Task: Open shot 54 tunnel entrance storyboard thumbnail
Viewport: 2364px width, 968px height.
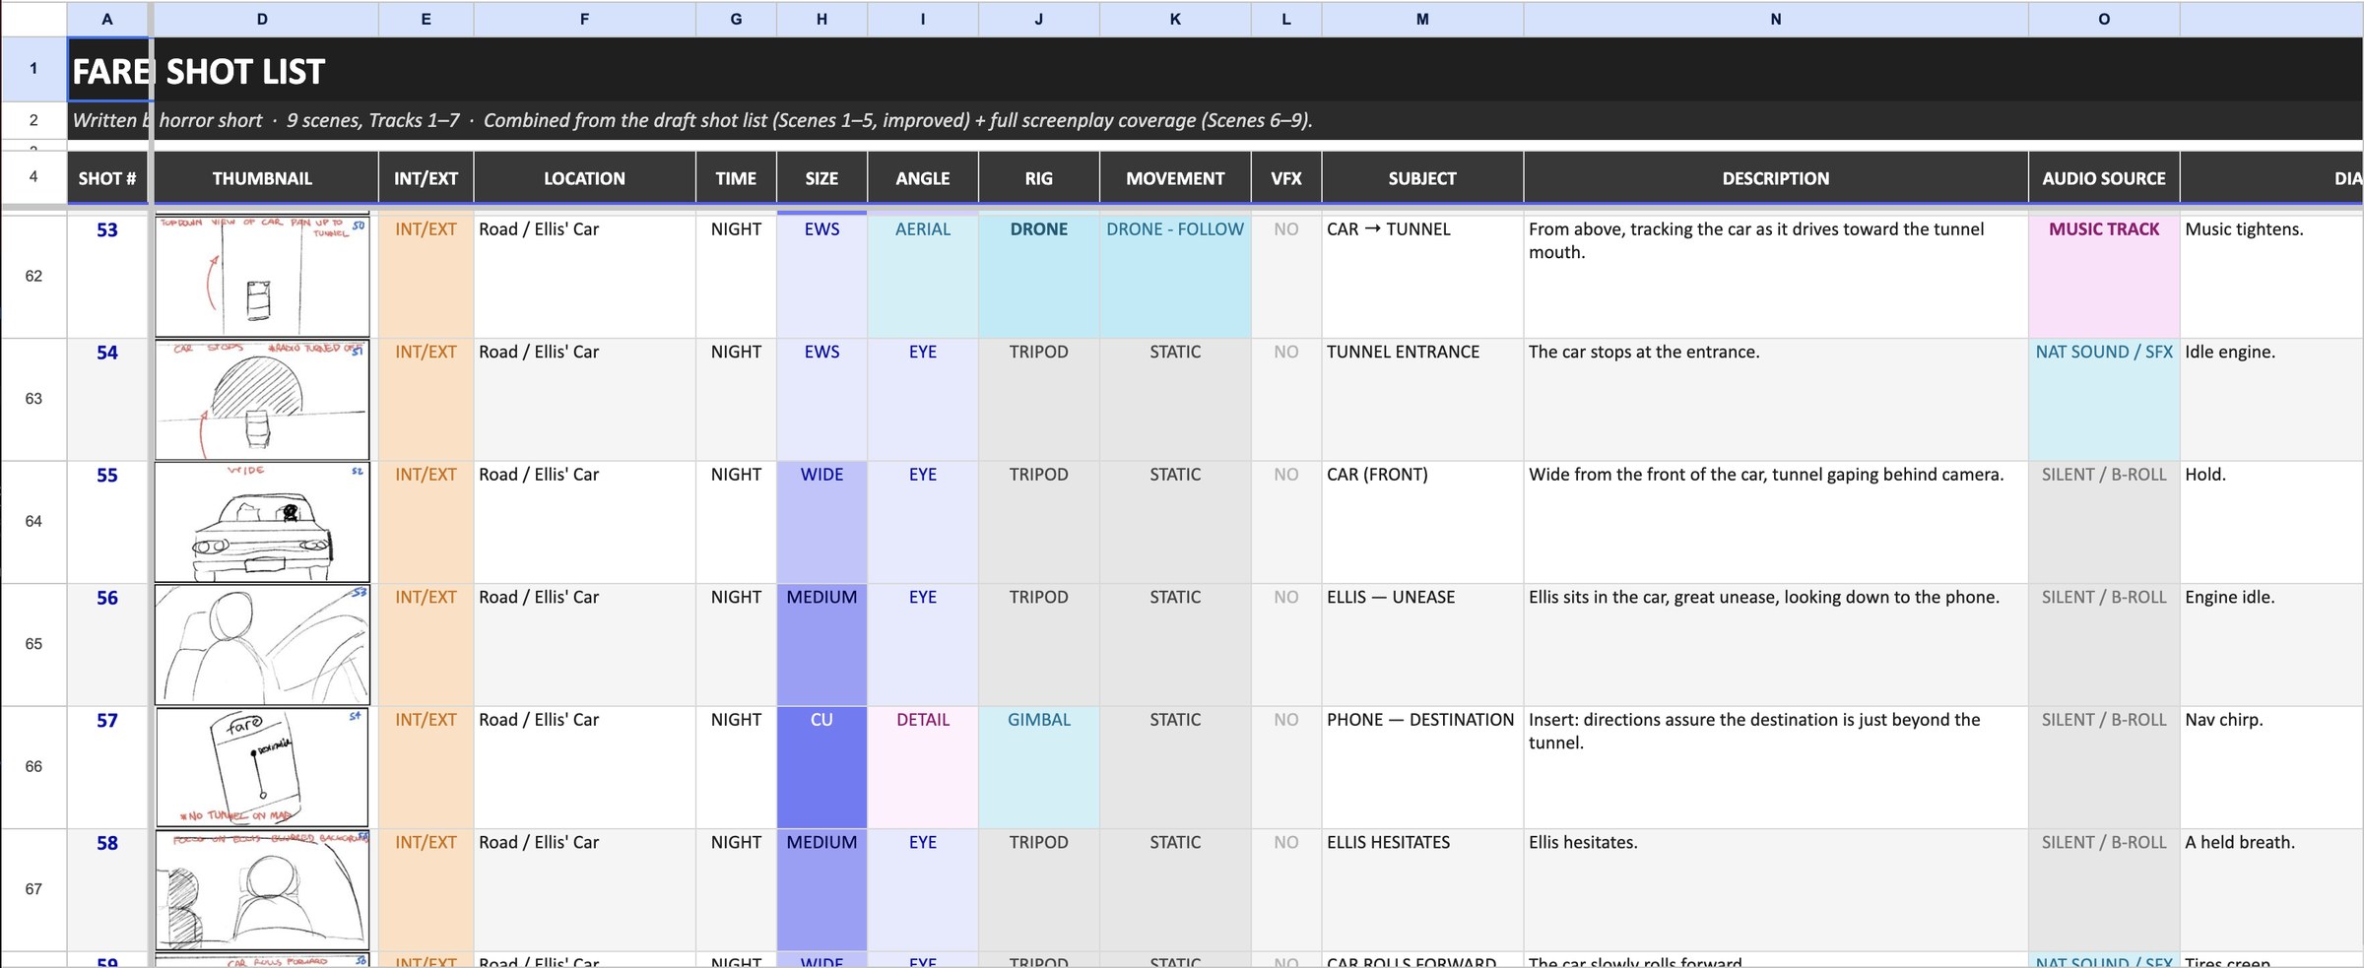Action: click(x=262, y=399)
